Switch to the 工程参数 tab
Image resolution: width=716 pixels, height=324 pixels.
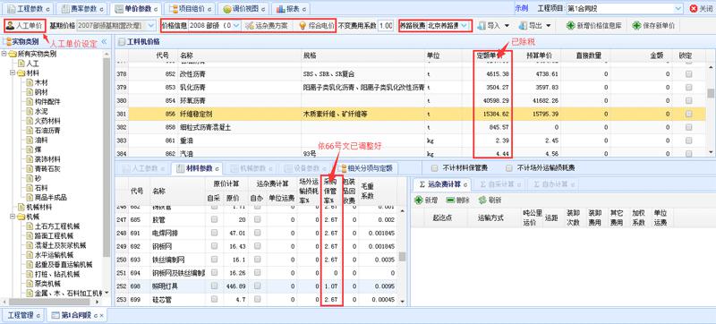29,8
